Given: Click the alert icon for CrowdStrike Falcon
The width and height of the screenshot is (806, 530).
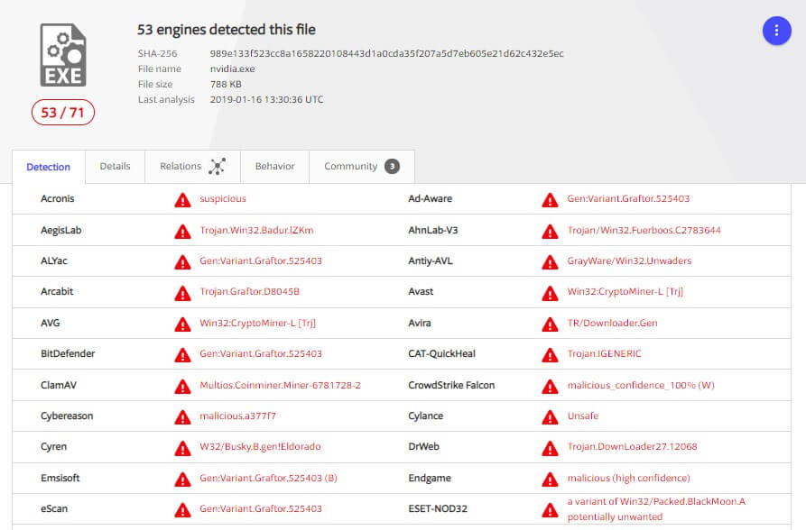Looking at the screenshot, I should point(550,386).
